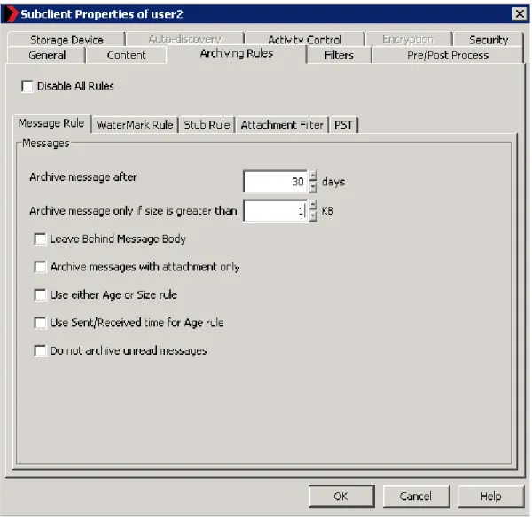
Task: Click the 'KB' unit label
Action: click(327, 211)
